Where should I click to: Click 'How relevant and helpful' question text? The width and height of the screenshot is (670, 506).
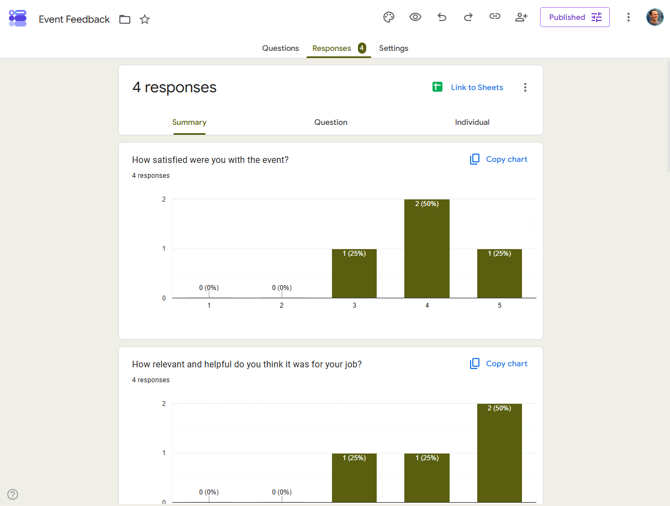[x=247, y=364]
